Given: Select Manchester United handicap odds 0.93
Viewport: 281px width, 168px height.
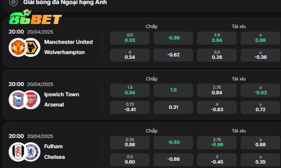Looking at the screenshot, I should (x=130, y=38).
